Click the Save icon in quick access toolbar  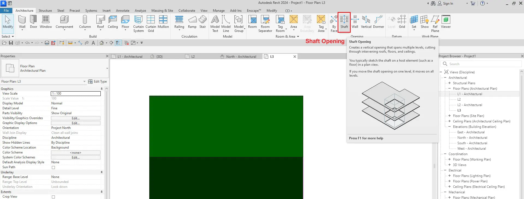point(11,43)
